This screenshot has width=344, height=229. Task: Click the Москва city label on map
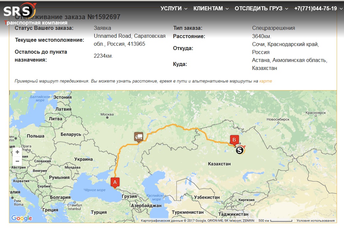pos(107,114)
